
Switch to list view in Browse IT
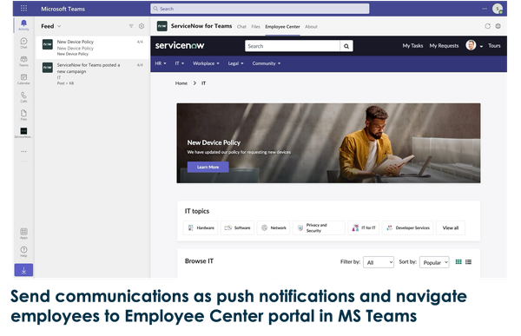[x=469, y=262]
